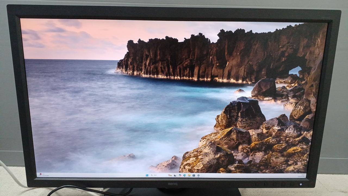Open the Windows Start menu
Viewport: 348px width, 196px height.
click(x=147, y=175)
